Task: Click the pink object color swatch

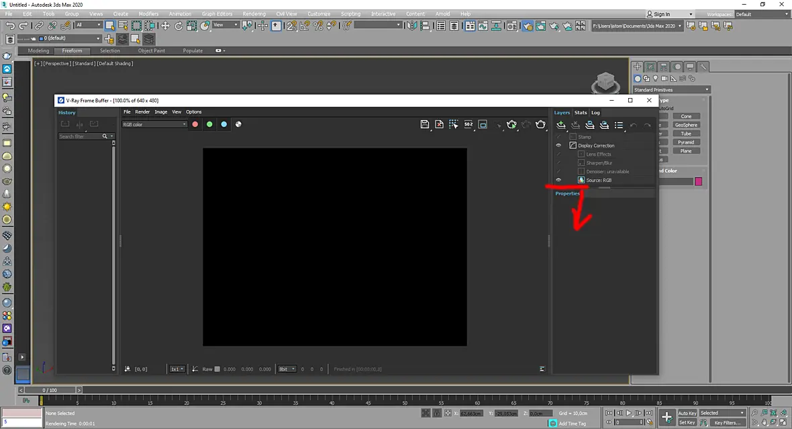Action: [698, 181]
